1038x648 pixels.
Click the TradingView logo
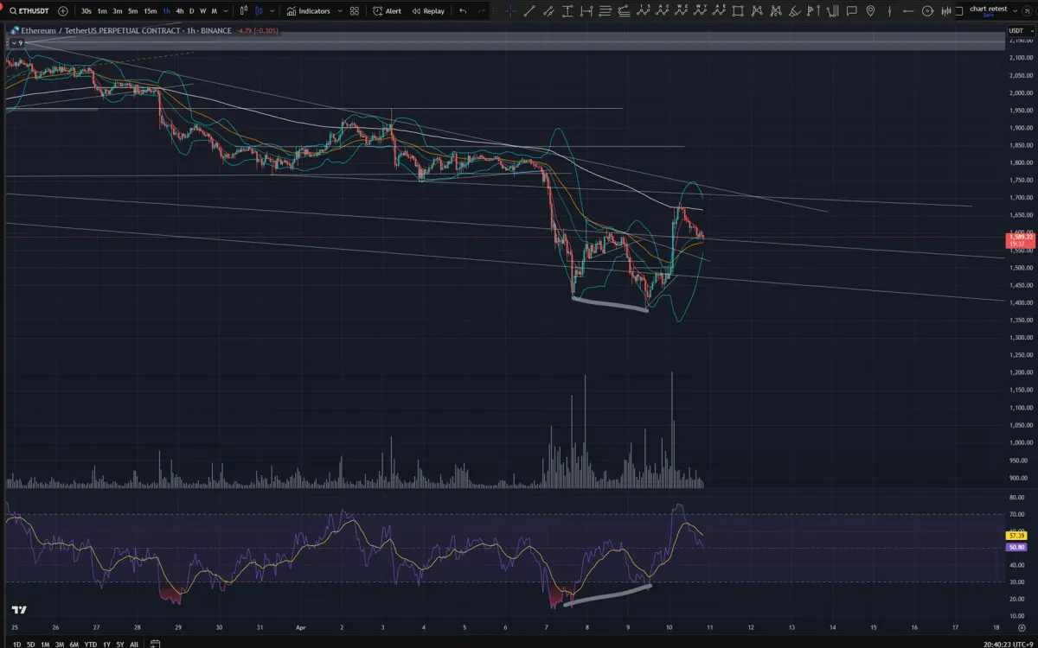(x=19, y=610)
